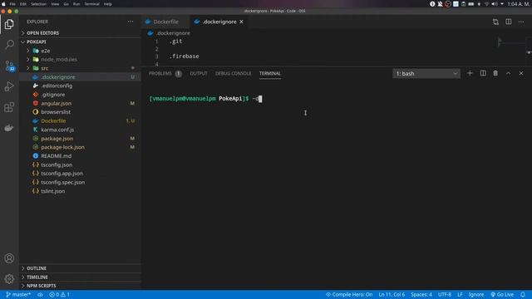Image resolution: width=532 pixels, height=299 pixels.
Task: Split the editor to the right
Action: click(509, 22)
